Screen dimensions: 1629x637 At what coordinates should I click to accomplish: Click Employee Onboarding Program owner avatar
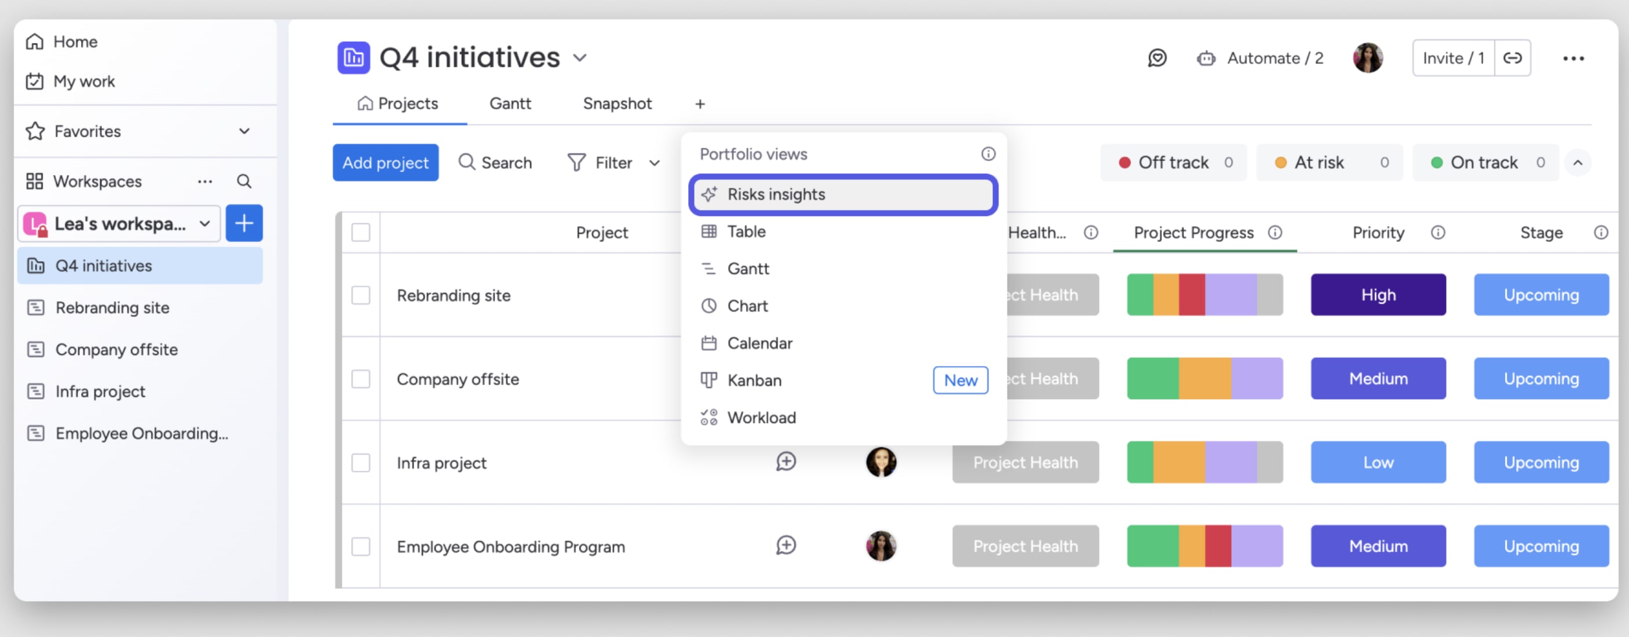(881, 546)
